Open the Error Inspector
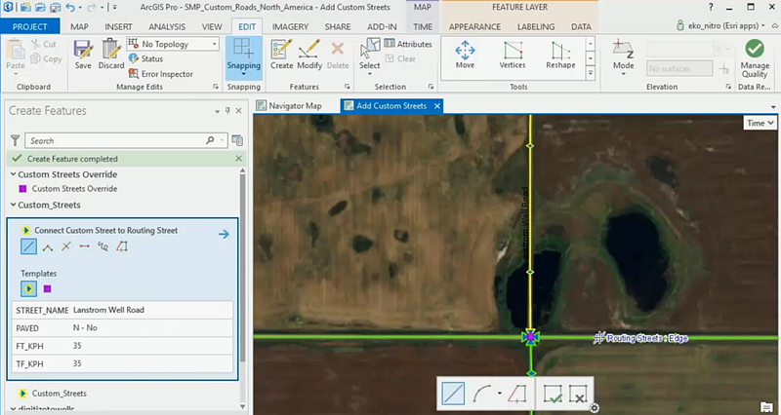Viewport: 781px width, 415px height. click(x=166, y=73)
